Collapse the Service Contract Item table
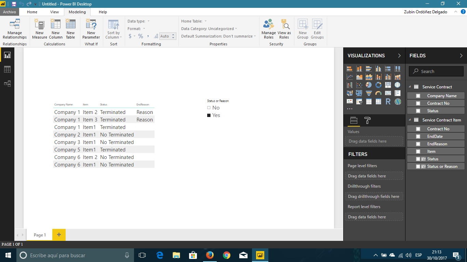The width and height of the screenshot is (467, 262). click(x=410, y=120)
